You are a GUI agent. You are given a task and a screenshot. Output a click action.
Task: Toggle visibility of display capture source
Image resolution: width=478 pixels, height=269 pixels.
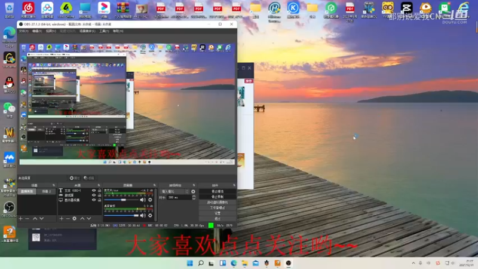(x=94, y=200)
